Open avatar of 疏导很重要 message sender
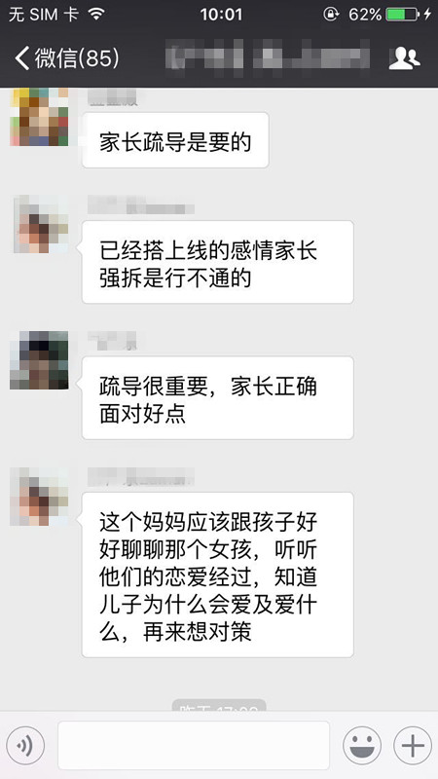 [x=39, y=360]
